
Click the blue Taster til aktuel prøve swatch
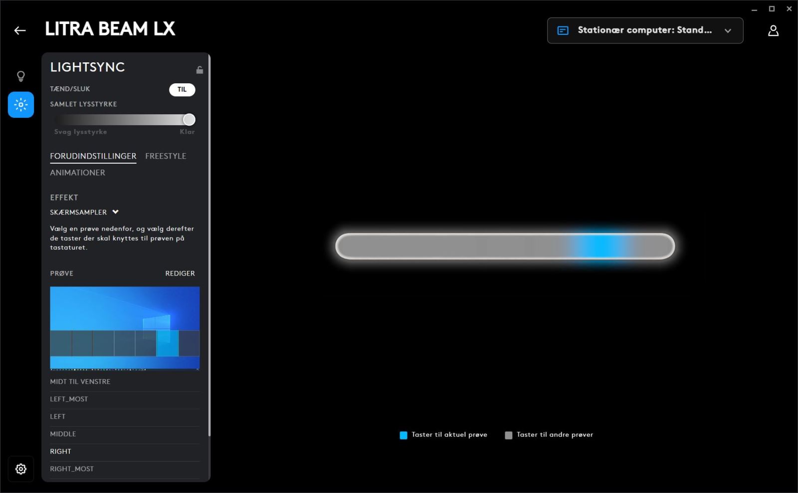tap(403, 435)
